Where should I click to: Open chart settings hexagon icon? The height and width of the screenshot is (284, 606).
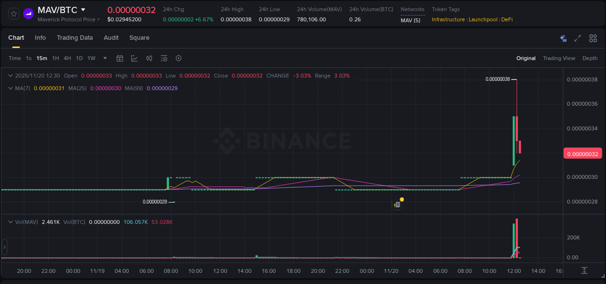(x=178, y=58)
